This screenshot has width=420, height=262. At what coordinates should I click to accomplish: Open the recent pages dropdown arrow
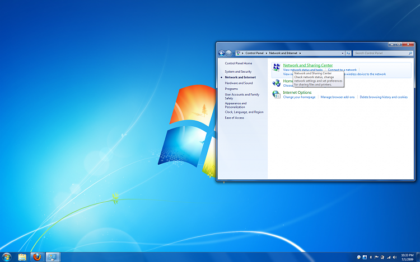coord(234,54)
